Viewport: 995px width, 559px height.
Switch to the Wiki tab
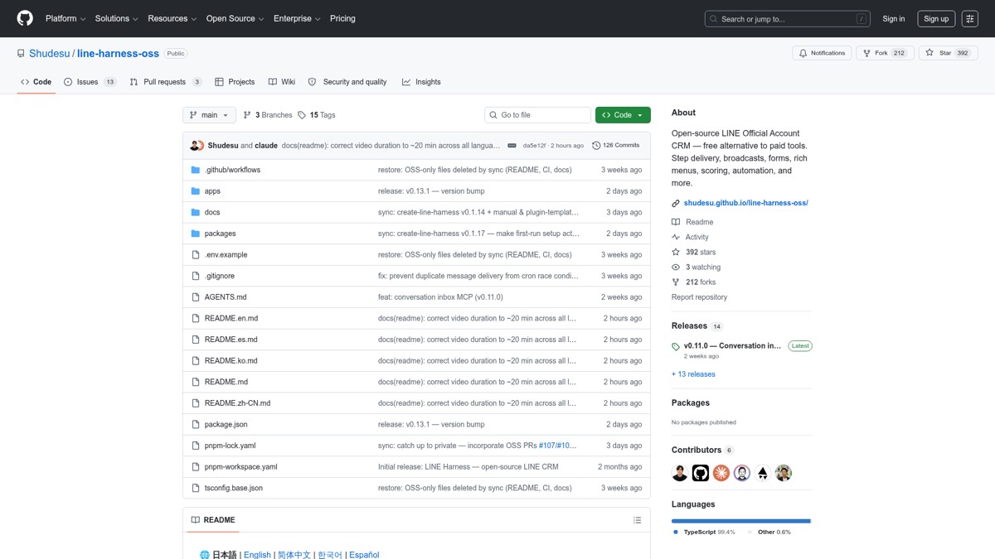pyautogui.click(x=282, y=82)
